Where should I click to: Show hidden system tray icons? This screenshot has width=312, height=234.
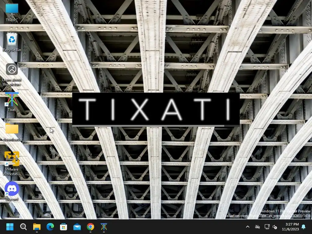248,227
